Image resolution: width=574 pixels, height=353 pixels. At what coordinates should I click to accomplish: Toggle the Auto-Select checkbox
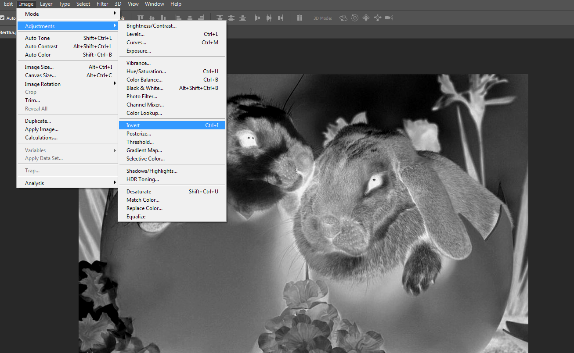pyautogui.click(x=2, y=18)
